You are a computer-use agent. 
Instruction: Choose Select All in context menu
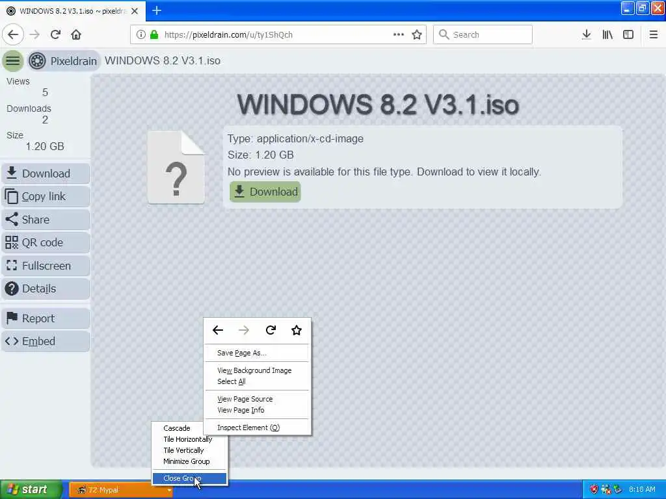(x=257, y=381)
